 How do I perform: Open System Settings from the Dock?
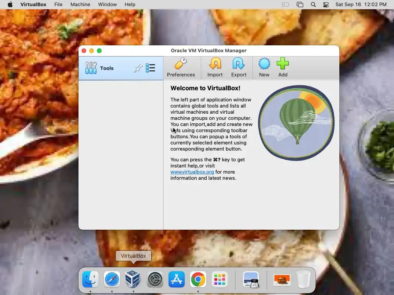coord(155,279)
